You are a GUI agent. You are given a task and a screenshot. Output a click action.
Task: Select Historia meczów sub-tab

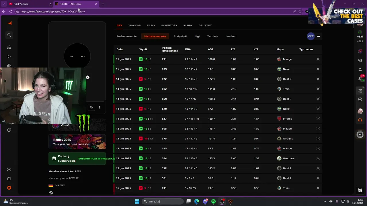pos(155,36)
